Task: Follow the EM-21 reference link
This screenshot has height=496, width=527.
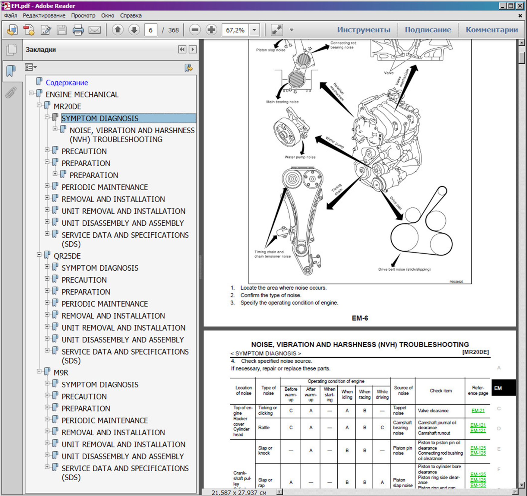Action: click(x=478, y=411)
